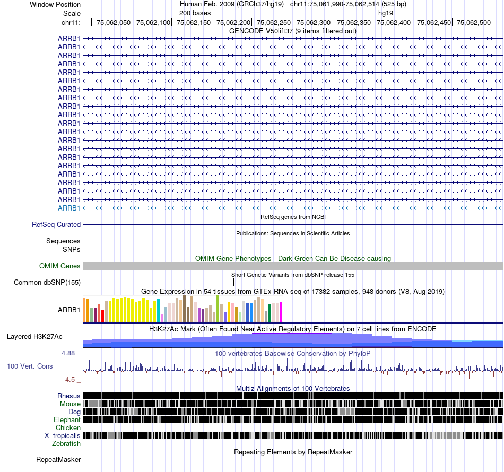The height and width of the screenshot is (472, 504).
Task: Click the gray OMIM Genes bar
Action: tap(293, 266)
